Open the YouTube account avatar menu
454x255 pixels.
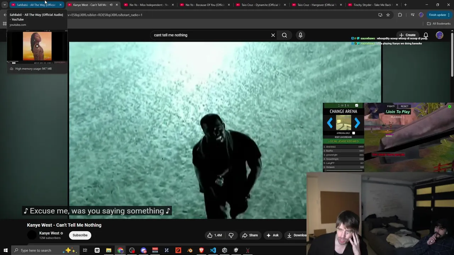[439, 35]
